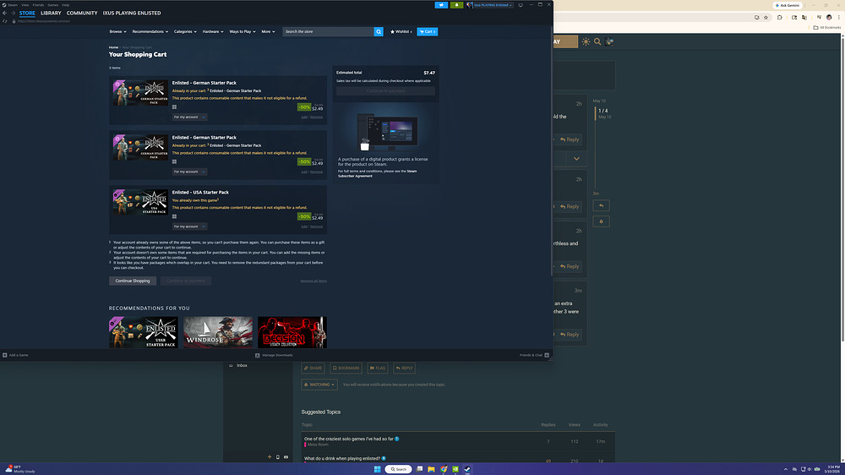Open the View menu in Steam
The image size is (845, 475).
click(x=25, y=5)
